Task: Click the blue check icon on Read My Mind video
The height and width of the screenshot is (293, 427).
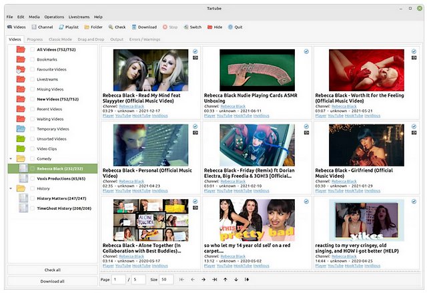Action: click(x=195, y=51)
